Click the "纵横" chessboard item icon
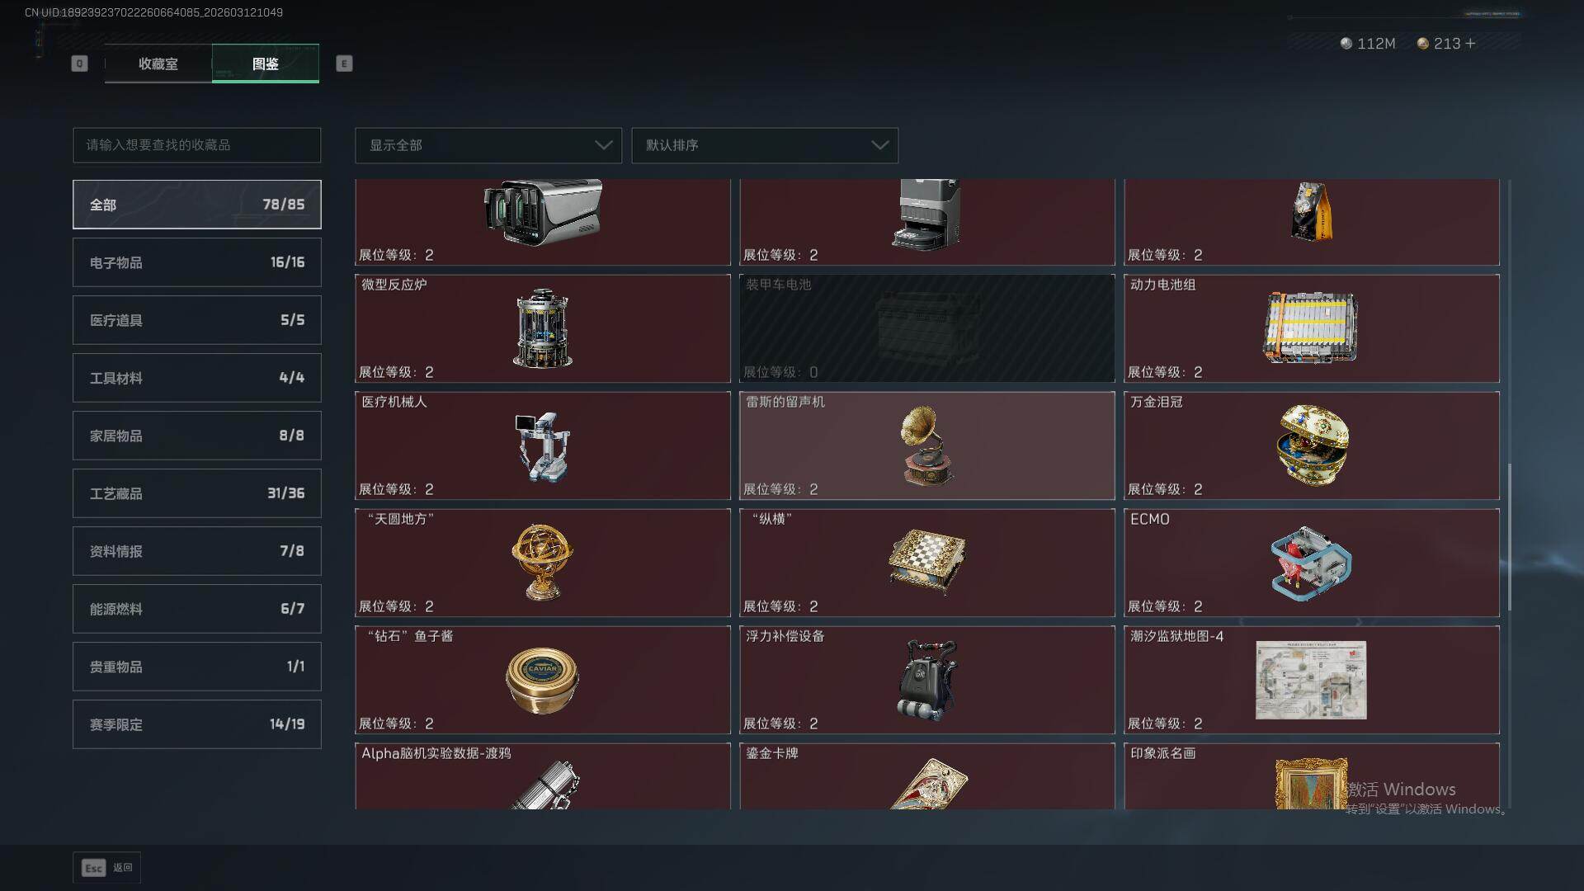The width and height of the screenshot is (1584, 891). pos(926,562)
